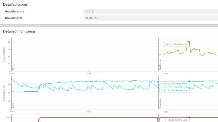
Task: Click the orange frame rate peak marker dot
Action: tap(189, 42)
